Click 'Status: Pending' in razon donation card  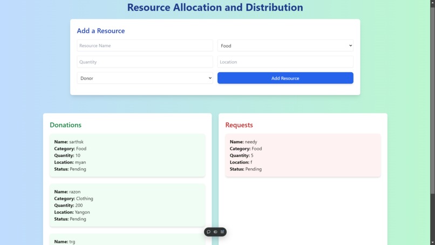tap(70, 219)
